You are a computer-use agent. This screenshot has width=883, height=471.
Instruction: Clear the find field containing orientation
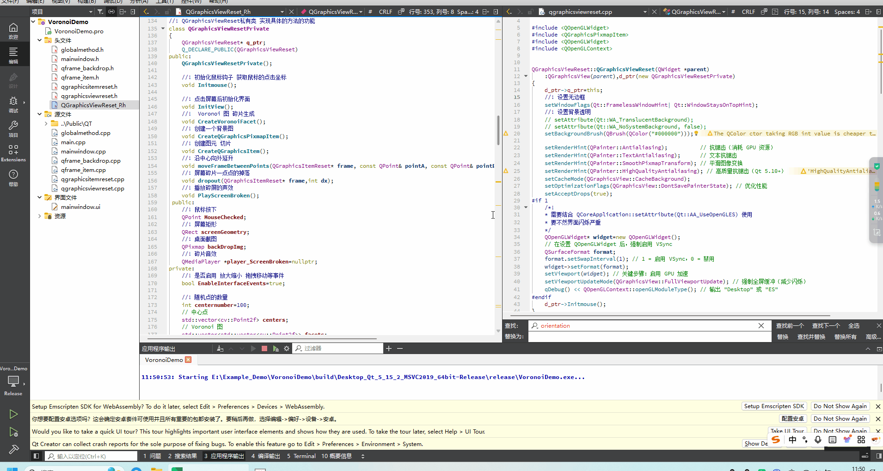click(x=761, y=326)
